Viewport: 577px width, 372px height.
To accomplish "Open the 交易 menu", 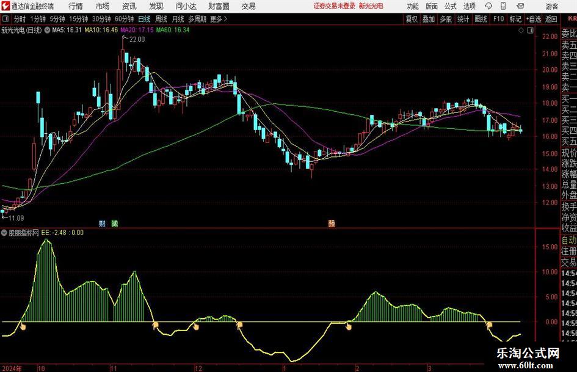I will point(249,6).
